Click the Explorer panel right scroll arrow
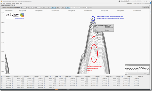This screenshot has height=91, width=152. point(148,74)
